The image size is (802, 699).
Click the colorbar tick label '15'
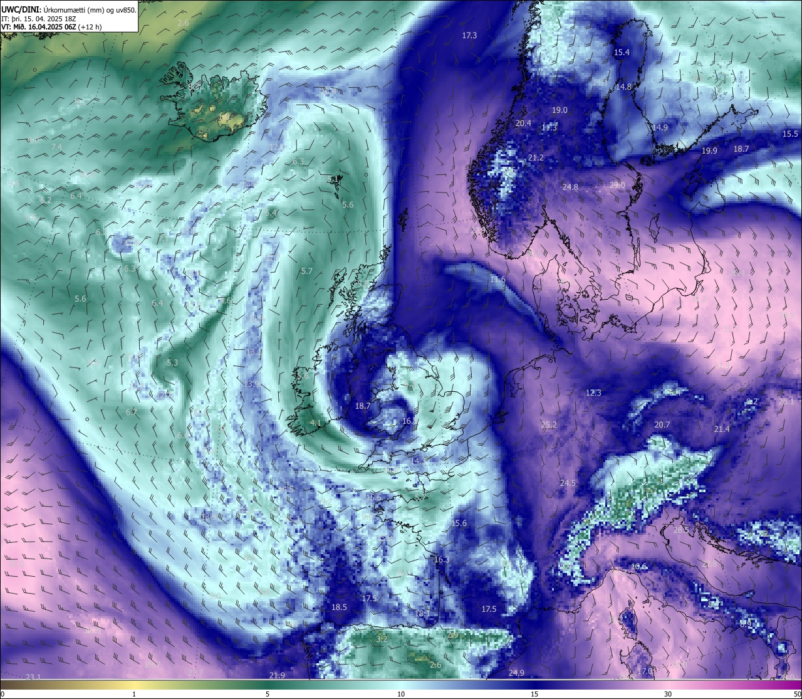(x=534, y=694)
